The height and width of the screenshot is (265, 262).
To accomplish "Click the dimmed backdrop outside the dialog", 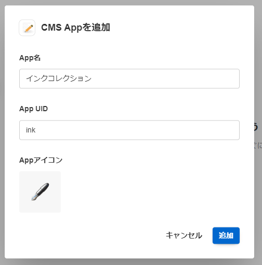I will pyautogui.click(x=258, y=52).
